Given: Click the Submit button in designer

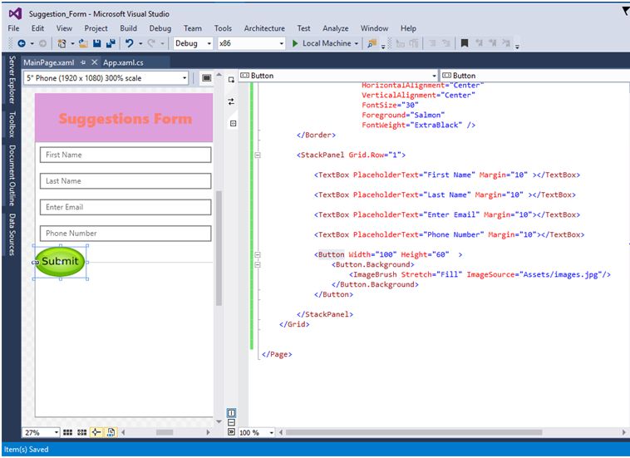Looking at the screenshot, I should pos(60,261).
